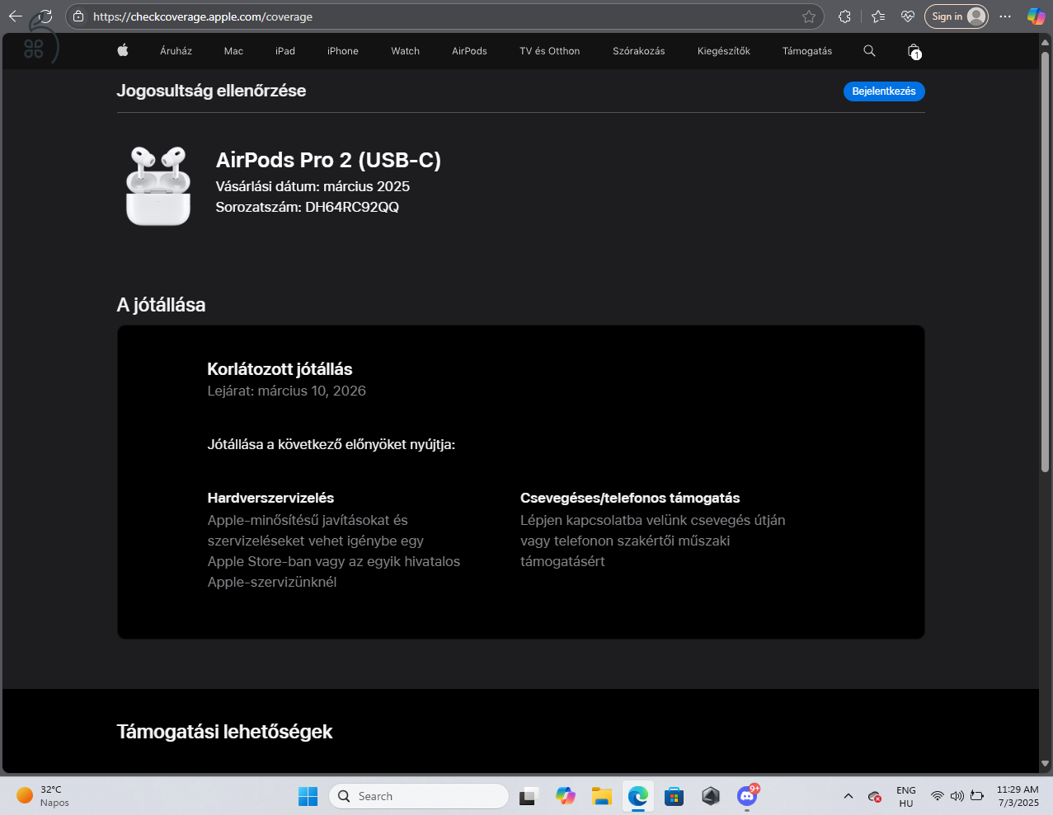Open Task View on the taskbar
The height and width of the screenshot is (815, 1053).
(x=528, y=796)
